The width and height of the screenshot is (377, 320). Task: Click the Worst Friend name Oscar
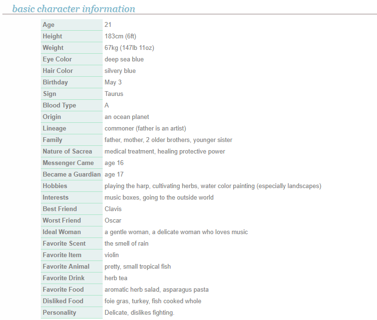pos(113,220)
